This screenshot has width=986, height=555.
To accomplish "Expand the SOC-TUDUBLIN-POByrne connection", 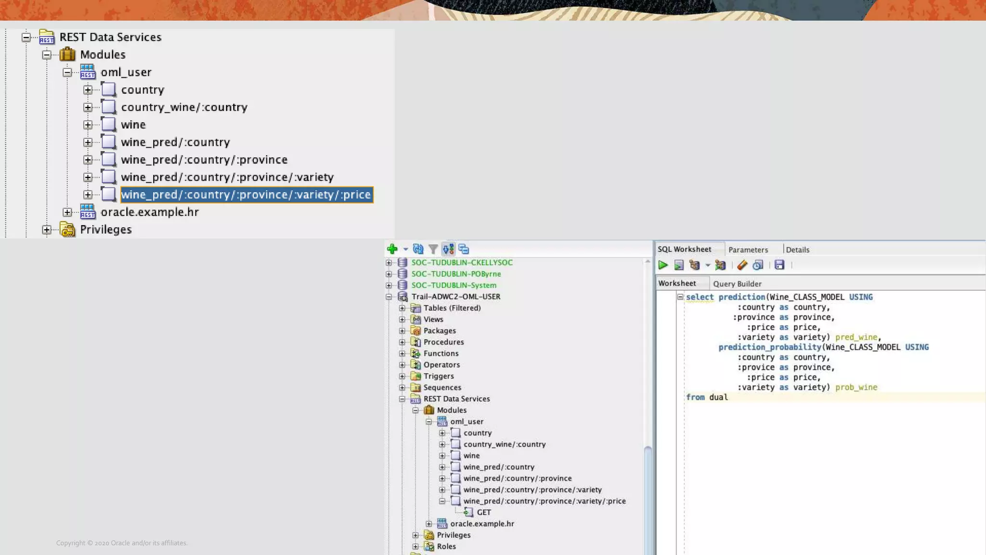I will pos(389,274).
